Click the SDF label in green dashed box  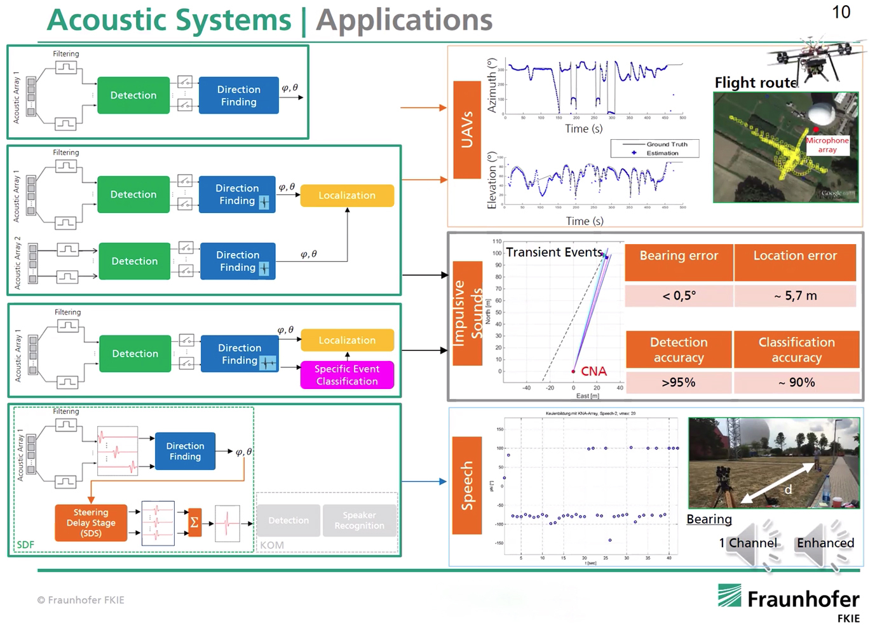coord(25,545)
